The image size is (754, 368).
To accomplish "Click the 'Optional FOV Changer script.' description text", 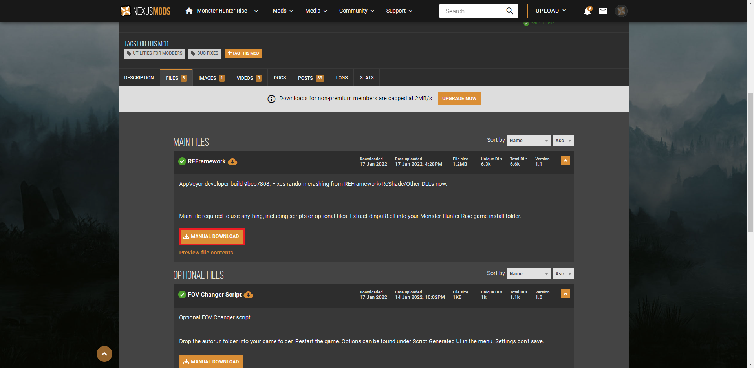I will pyautogui.click(x=216, y=317).
